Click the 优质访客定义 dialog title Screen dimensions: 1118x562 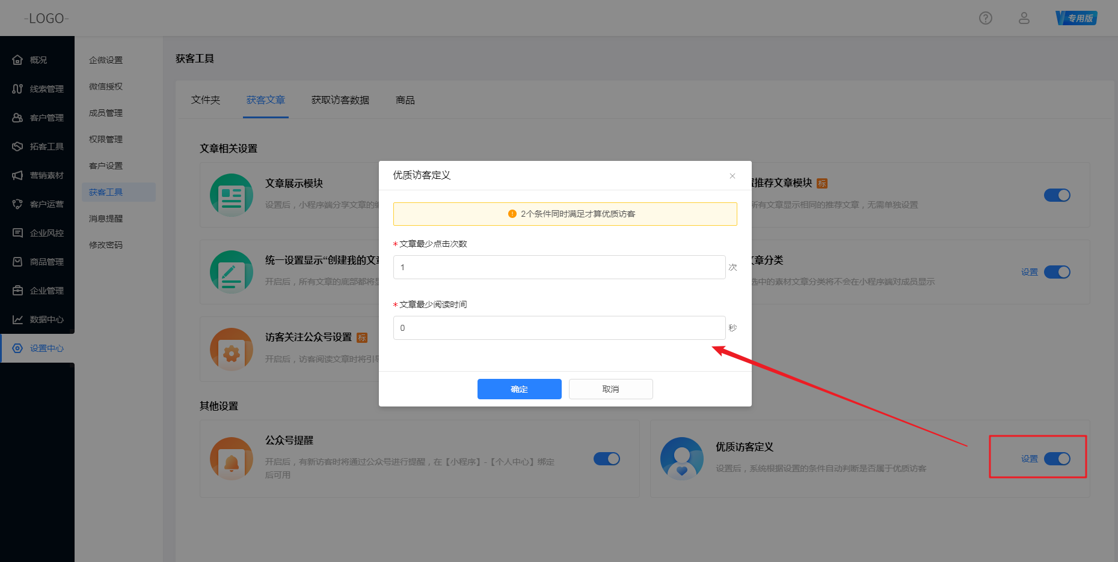(x=422, y=175)
